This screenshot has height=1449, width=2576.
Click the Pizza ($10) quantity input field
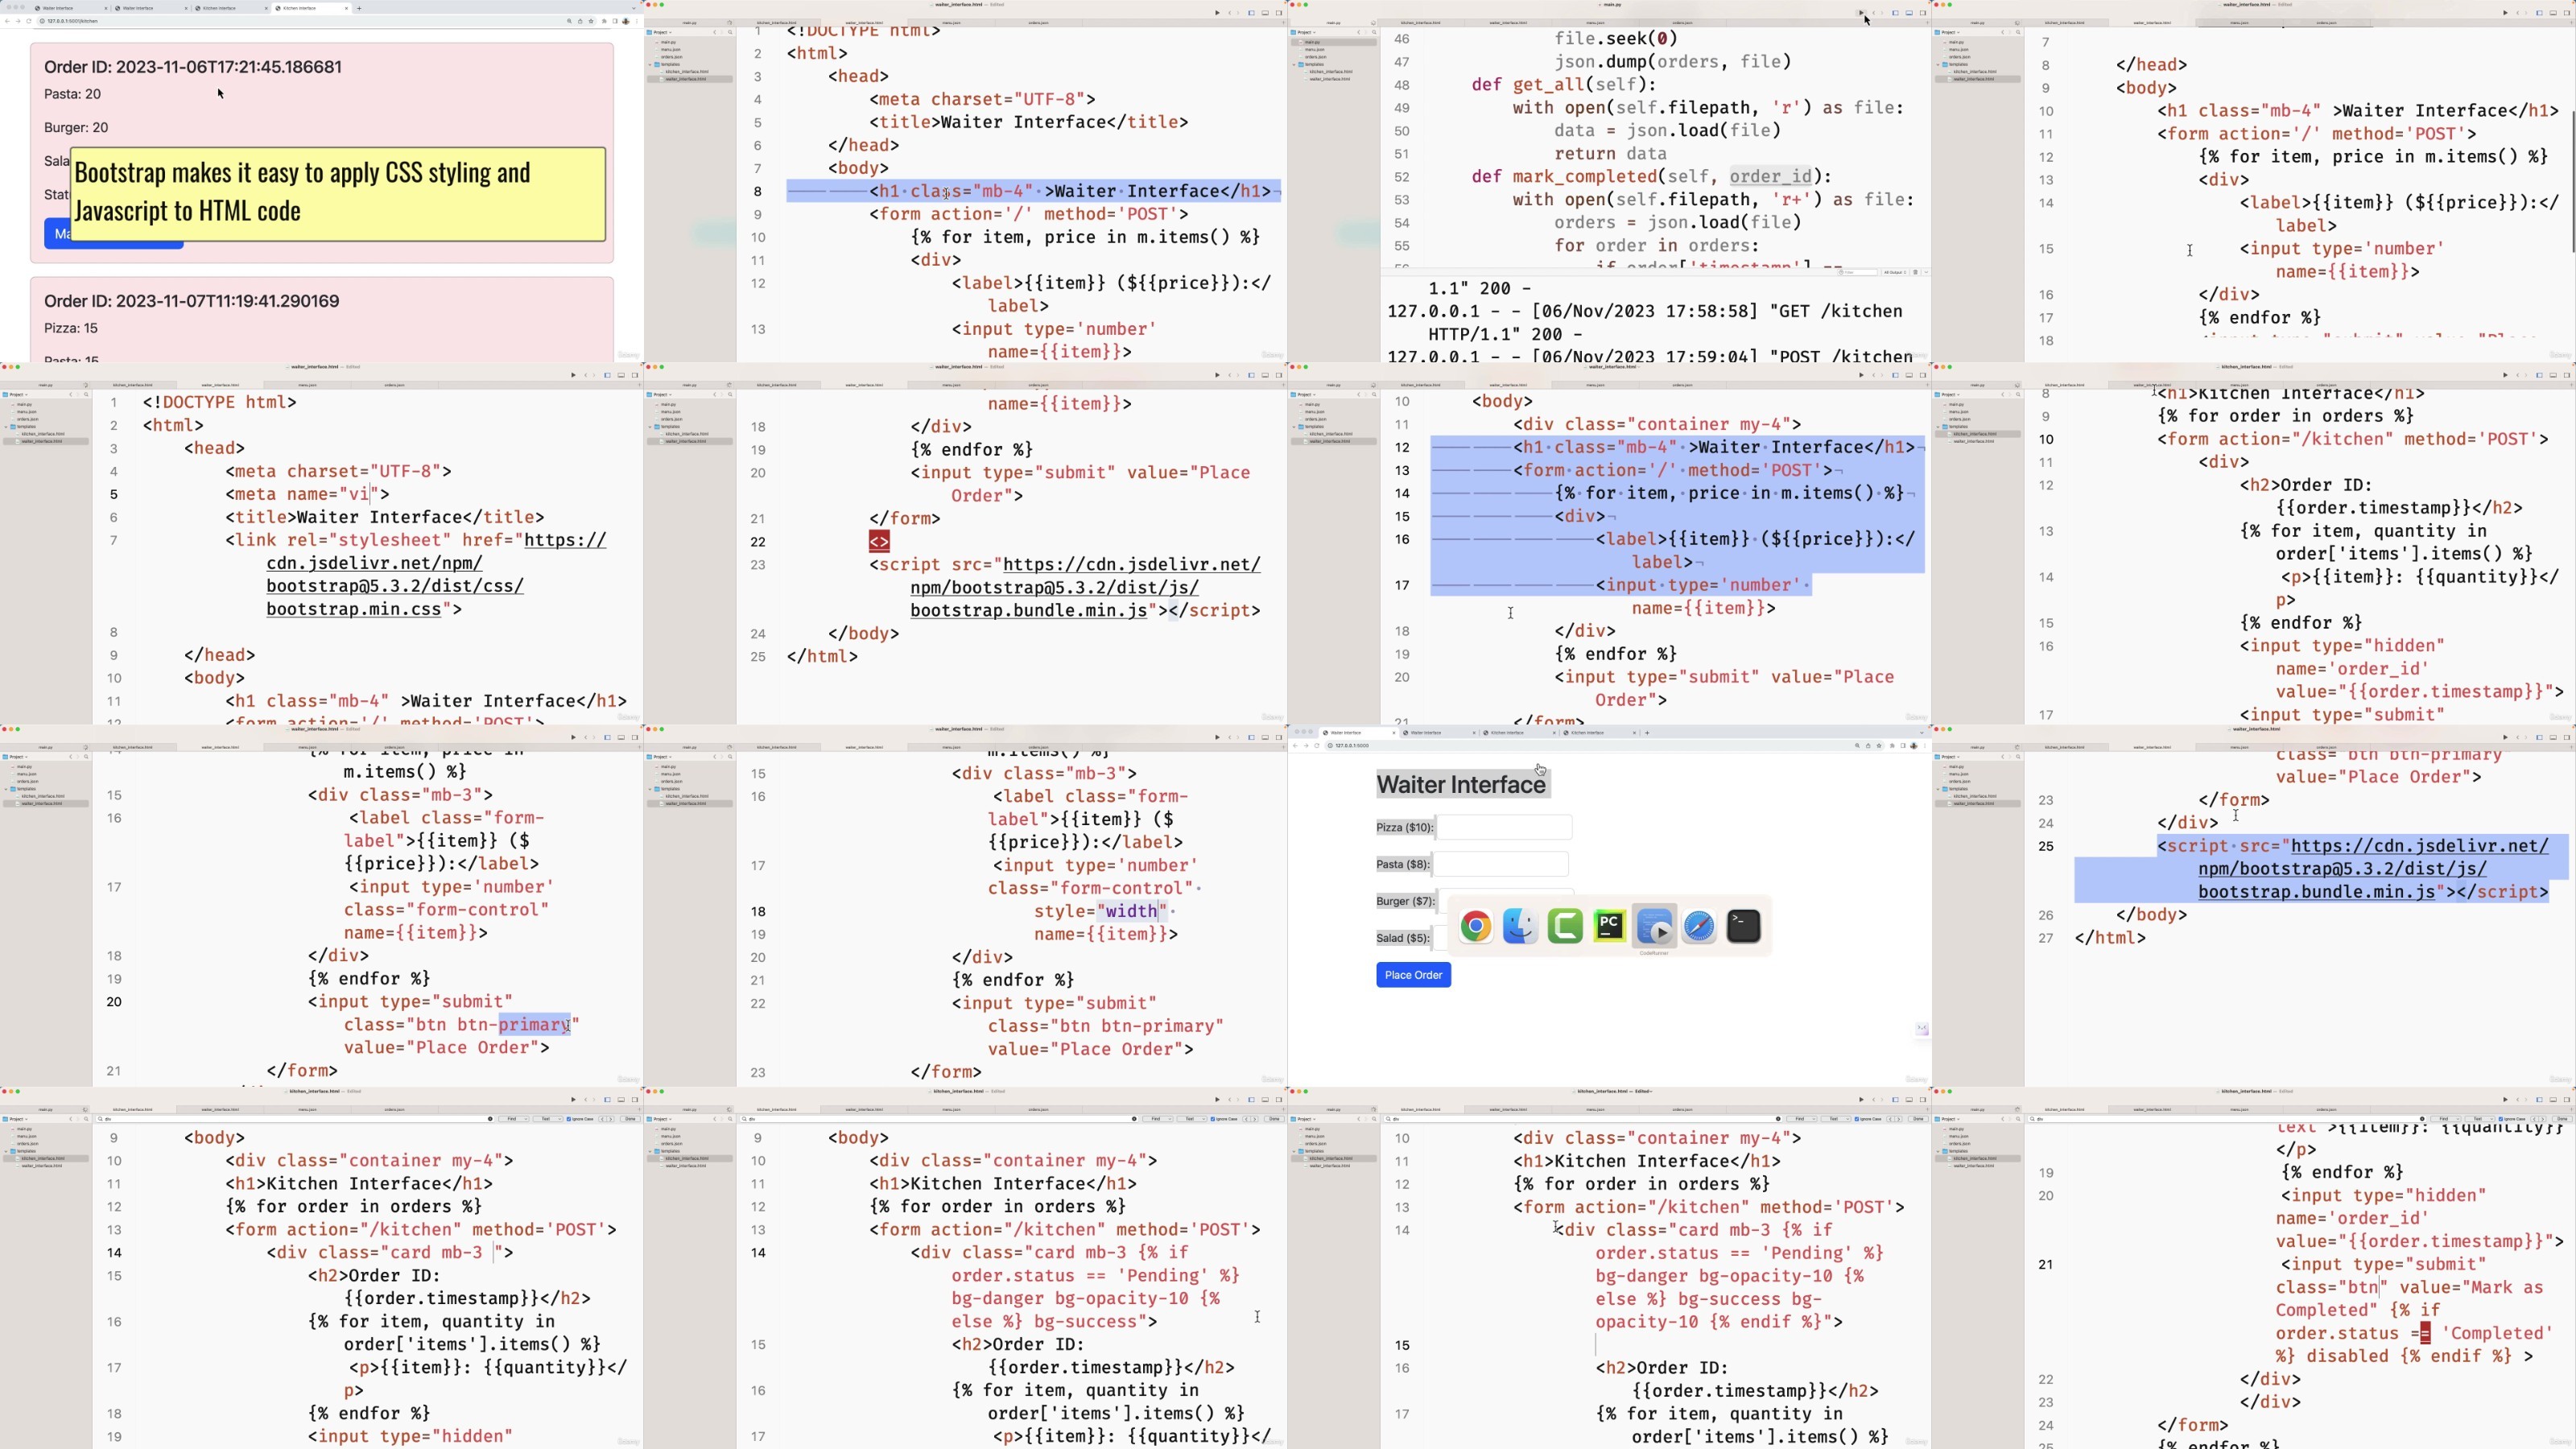click(1504, 827)
